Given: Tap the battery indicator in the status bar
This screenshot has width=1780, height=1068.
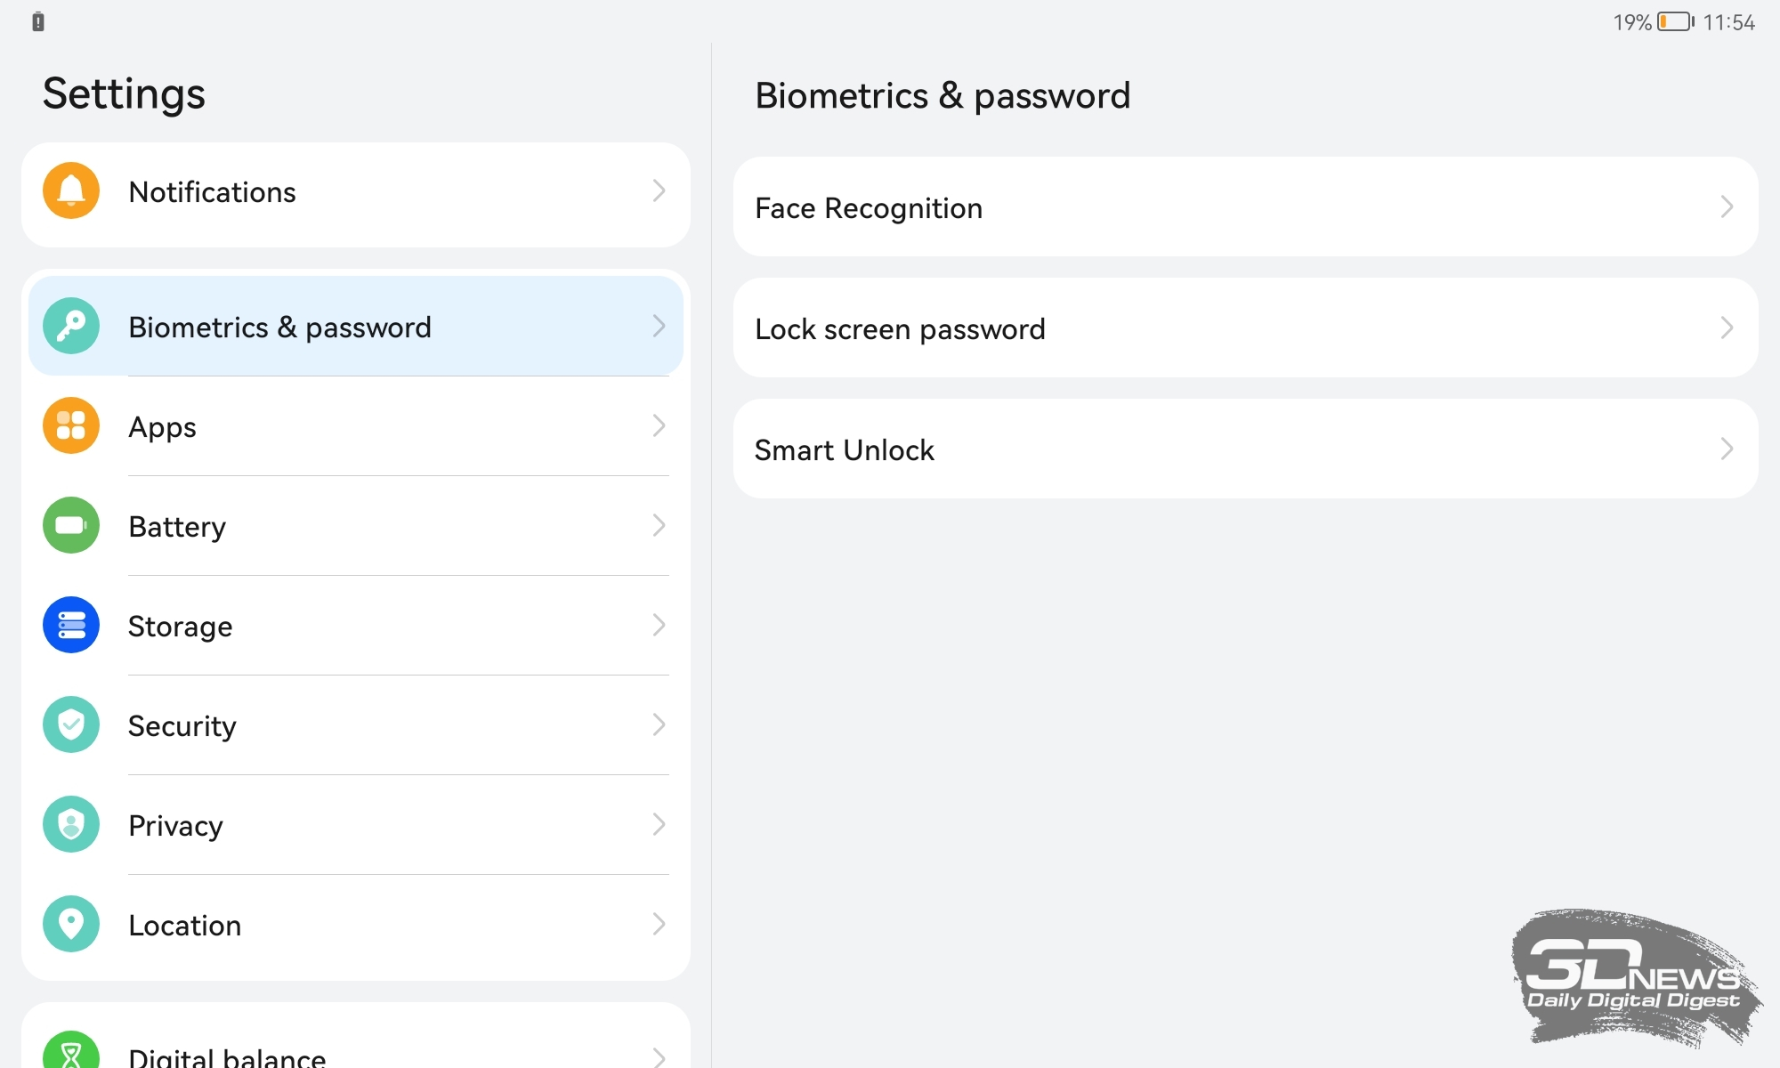Looking at the screenshot, I should 1676,21.
